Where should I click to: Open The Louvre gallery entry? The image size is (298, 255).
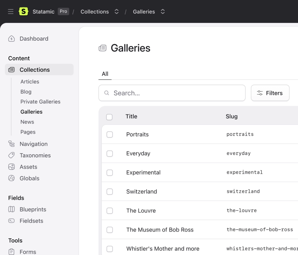tap(141, 211)
